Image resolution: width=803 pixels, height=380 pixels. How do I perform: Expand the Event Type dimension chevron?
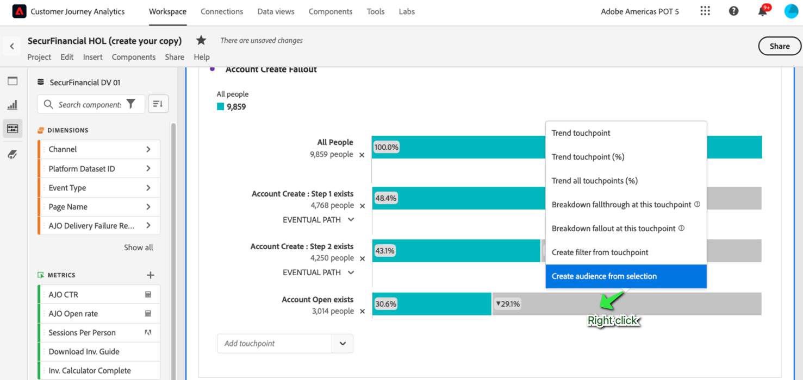148,188
